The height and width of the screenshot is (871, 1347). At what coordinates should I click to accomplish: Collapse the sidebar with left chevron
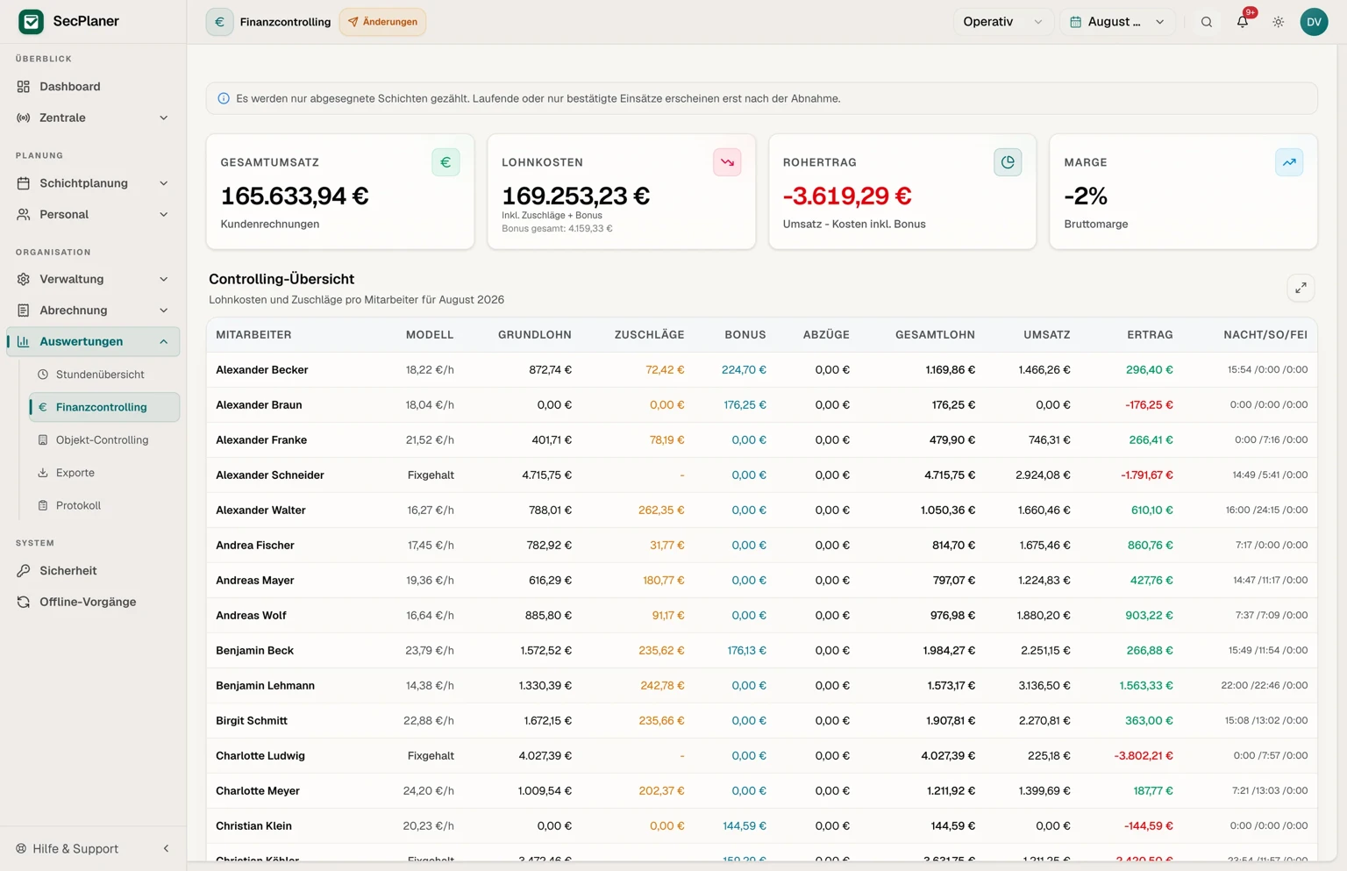166,849
